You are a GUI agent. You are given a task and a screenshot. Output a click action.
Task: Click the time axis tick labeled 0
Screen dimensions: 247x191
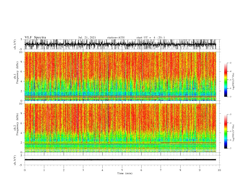25,170
